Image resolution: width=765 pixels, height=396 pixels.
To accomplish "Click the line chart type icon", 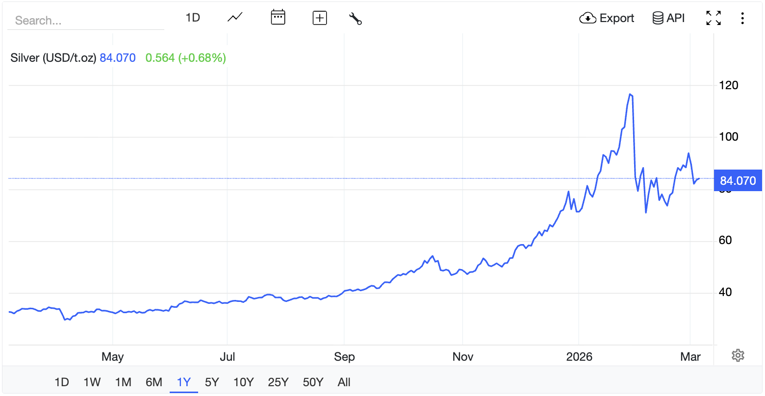I will (x=235, y=18).
